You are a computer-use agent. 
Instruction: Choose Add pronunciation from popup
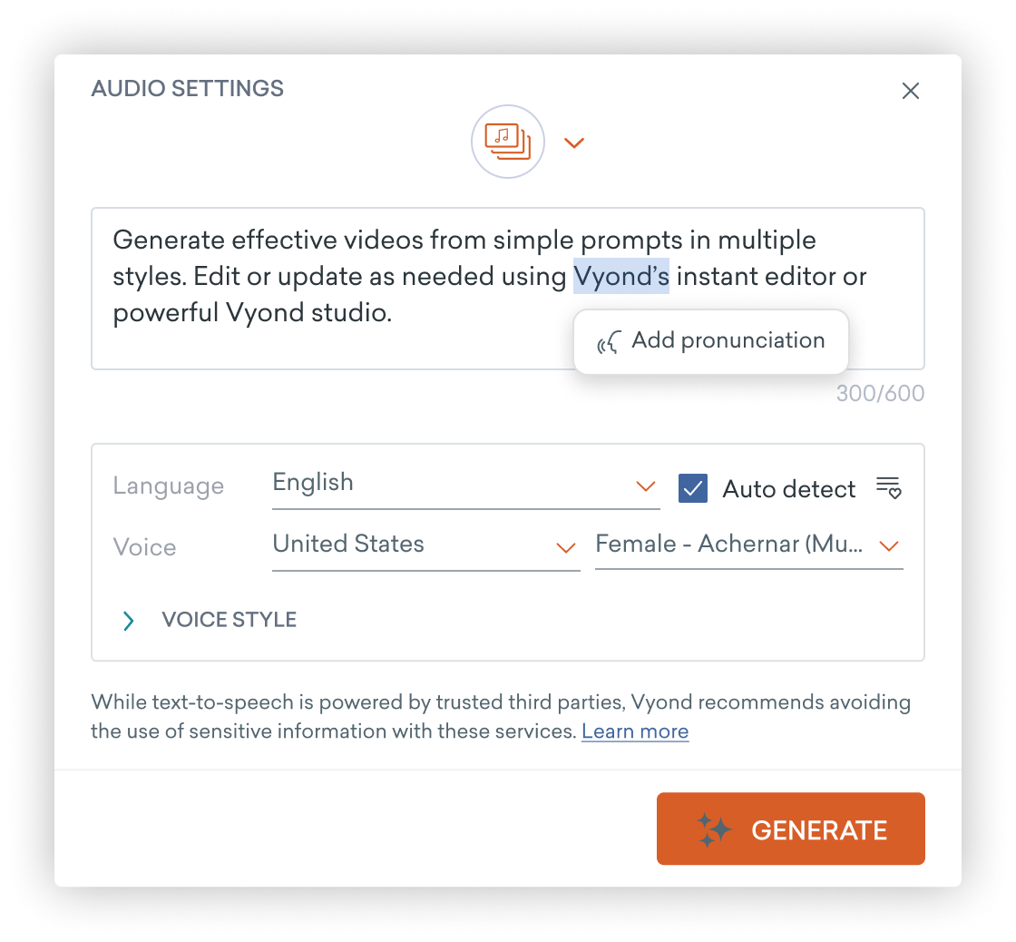coord(711,341)
